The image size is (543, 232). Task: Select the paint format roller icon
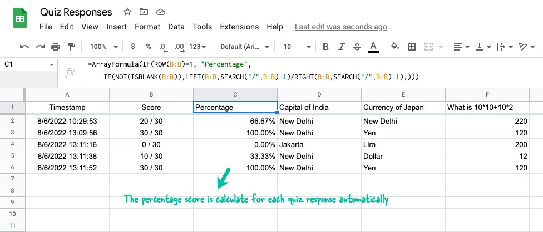[71, 47]
